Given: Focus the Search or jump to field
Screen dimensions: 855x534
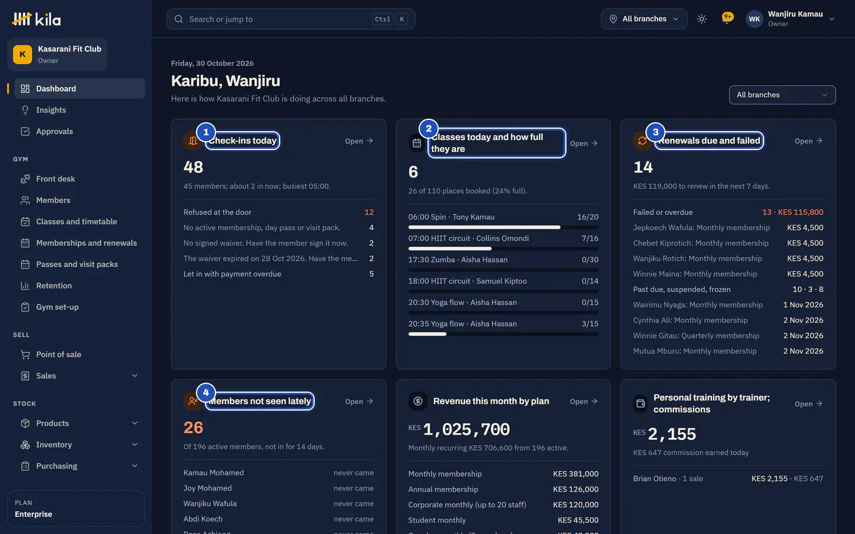Looking at the screenshot, I should click(x=291, y=19).
